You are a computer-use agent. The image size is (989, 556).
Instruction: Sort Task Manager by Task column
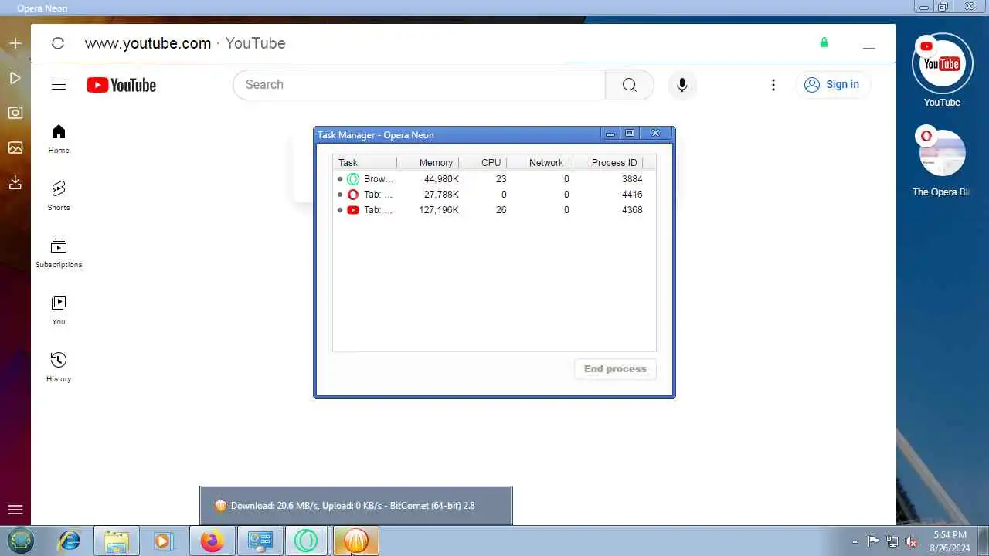[365, 163]
